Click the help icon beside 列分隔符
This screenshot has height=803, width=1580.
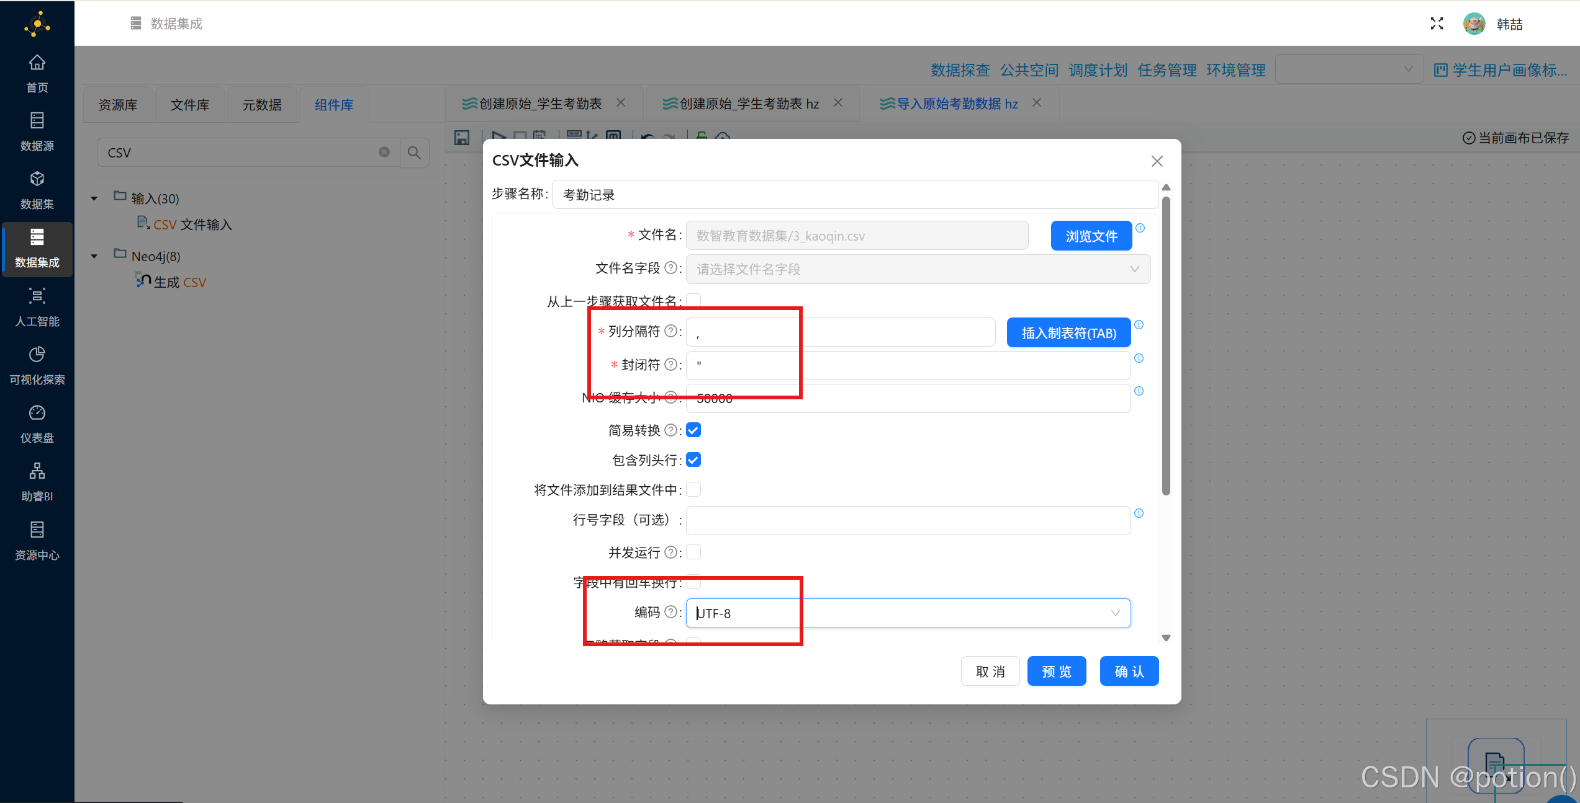[x=670, y=331]
